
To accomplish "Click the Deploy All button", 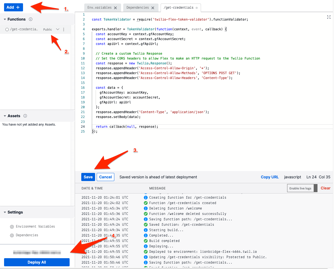I will pyautogui.click(x=37, y=262).
